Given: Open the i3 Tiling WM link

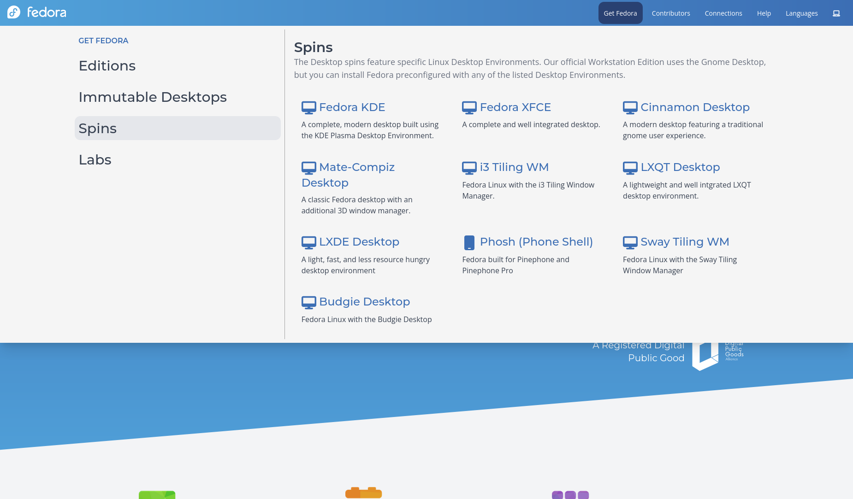Looking at the screenshot, I should [514, 167].
